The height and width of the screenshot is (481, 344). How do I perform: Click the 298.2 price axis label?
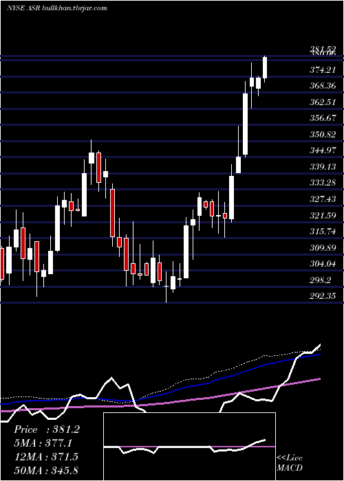321,280
